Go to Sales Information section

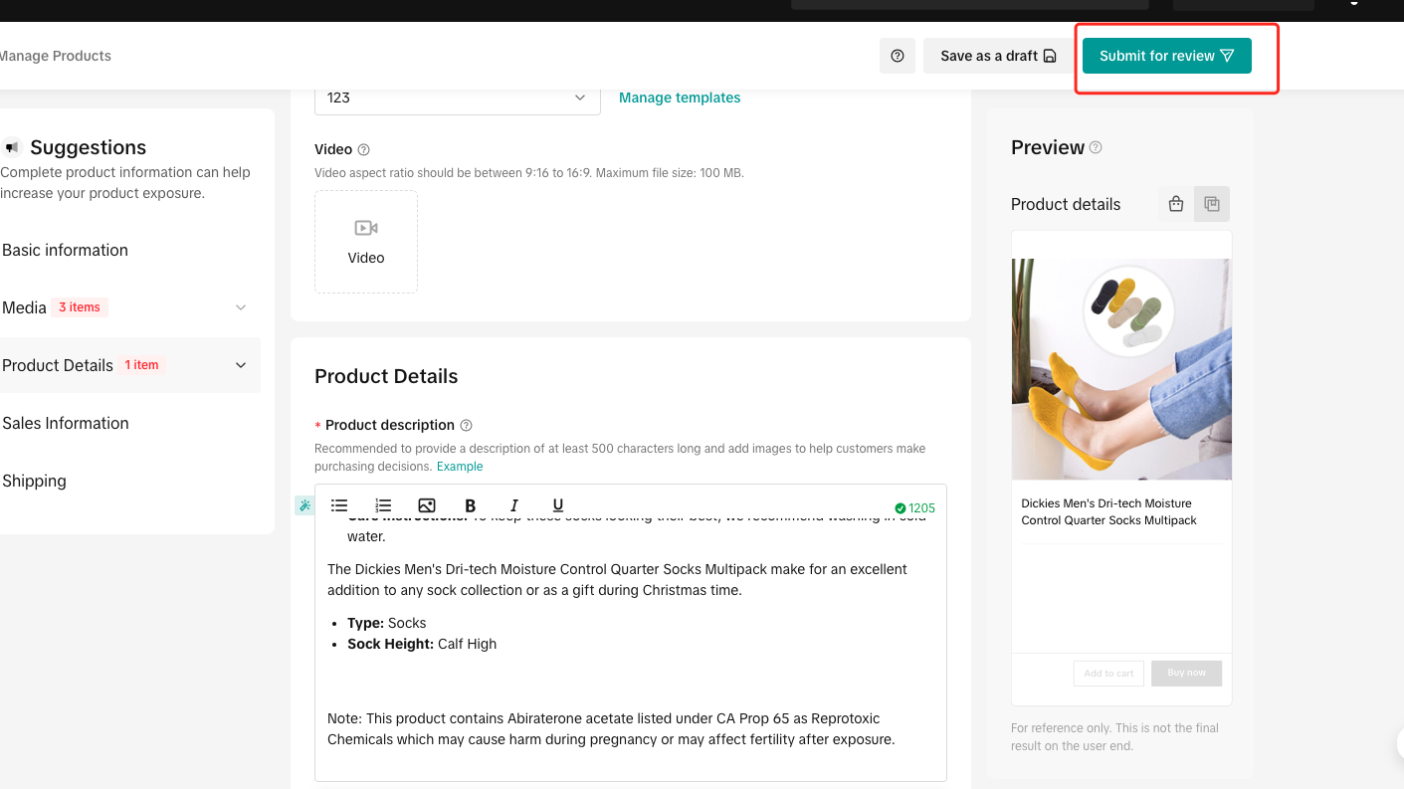click(x=66, y=423)
